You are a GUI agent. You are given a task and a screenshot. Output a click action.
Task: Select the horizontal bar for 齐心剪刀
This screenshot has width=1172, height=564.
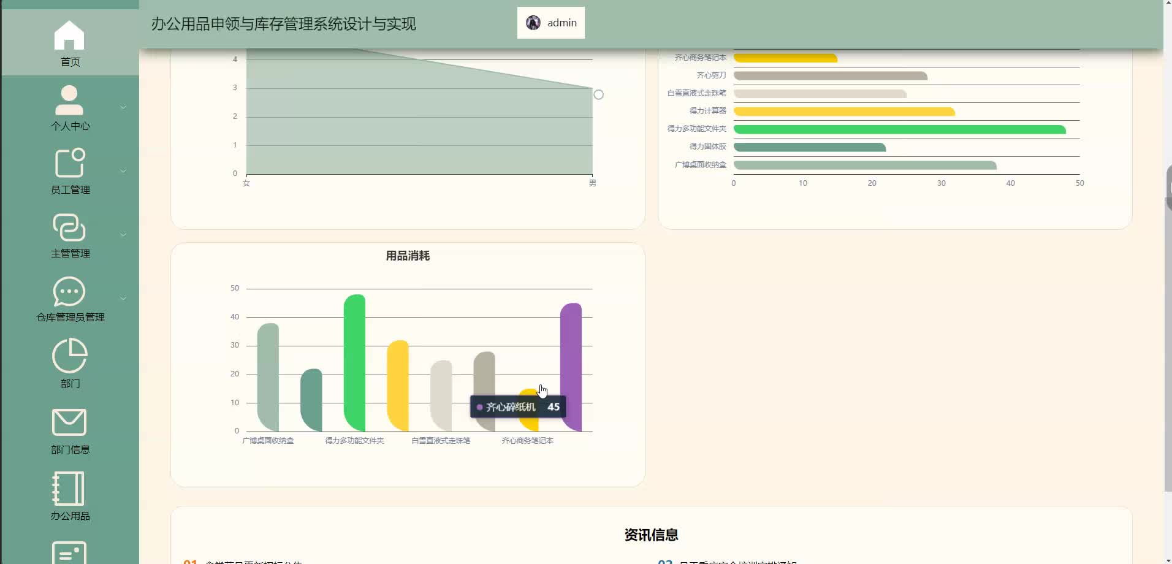coord(831,76)
